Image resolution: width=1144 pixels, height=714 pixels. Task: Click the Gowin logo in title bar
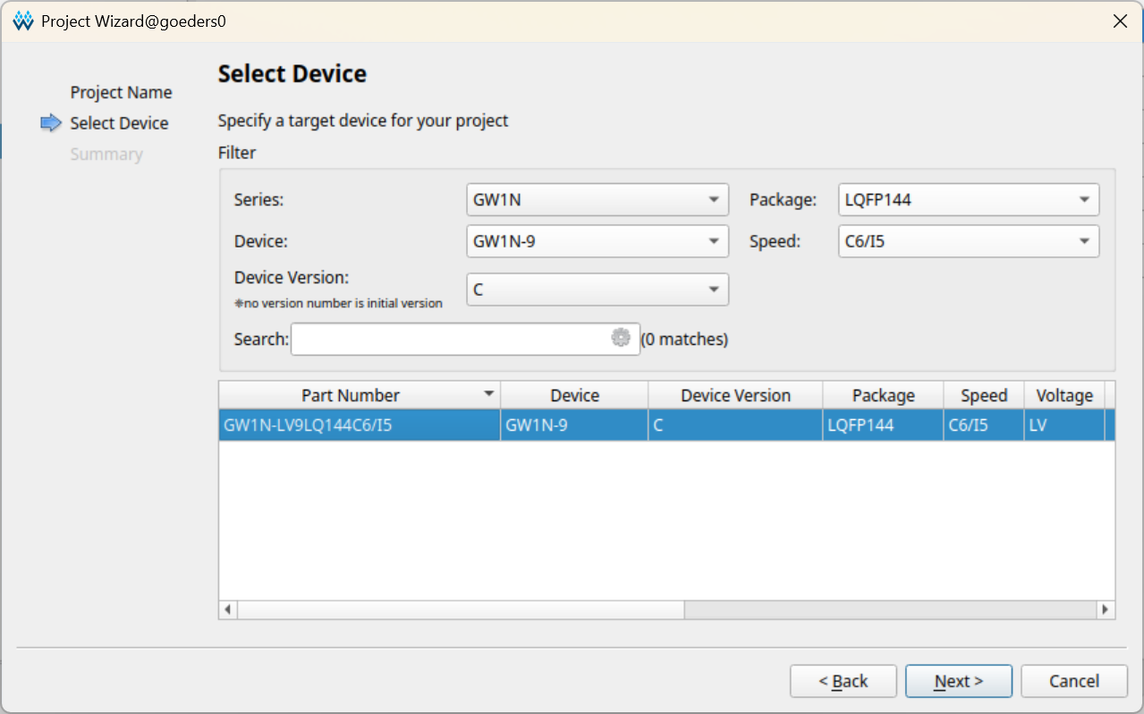click(23, 21)
